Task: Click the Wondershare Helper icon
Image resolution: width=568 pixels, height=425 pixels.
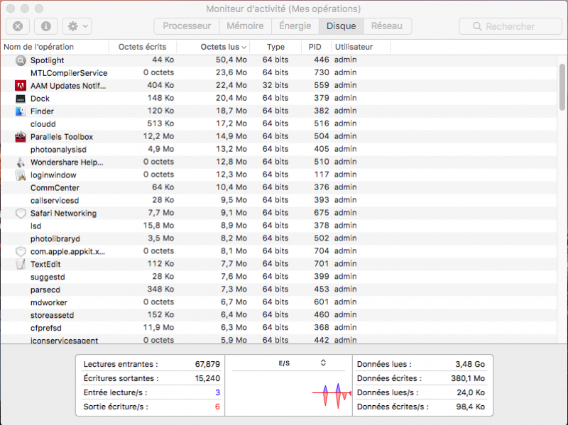Action: pyautogui.click(x=21, y=162)
